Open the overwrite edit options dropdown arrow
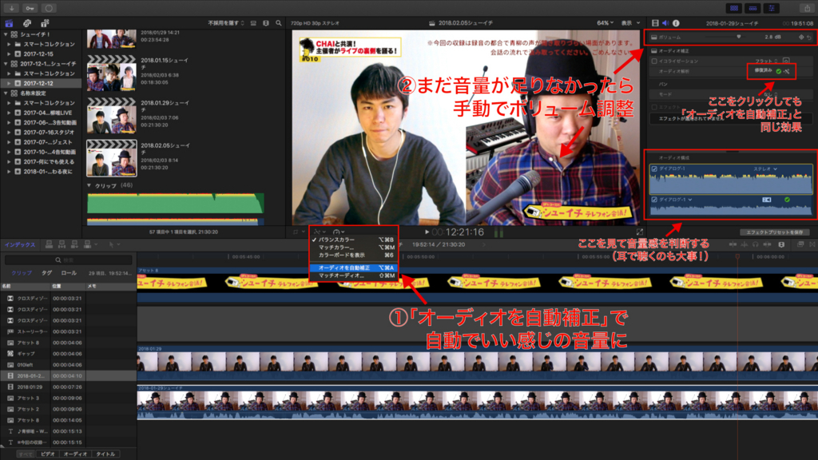The width and height of the screenshot is (818, 460). tap(97, 244)
